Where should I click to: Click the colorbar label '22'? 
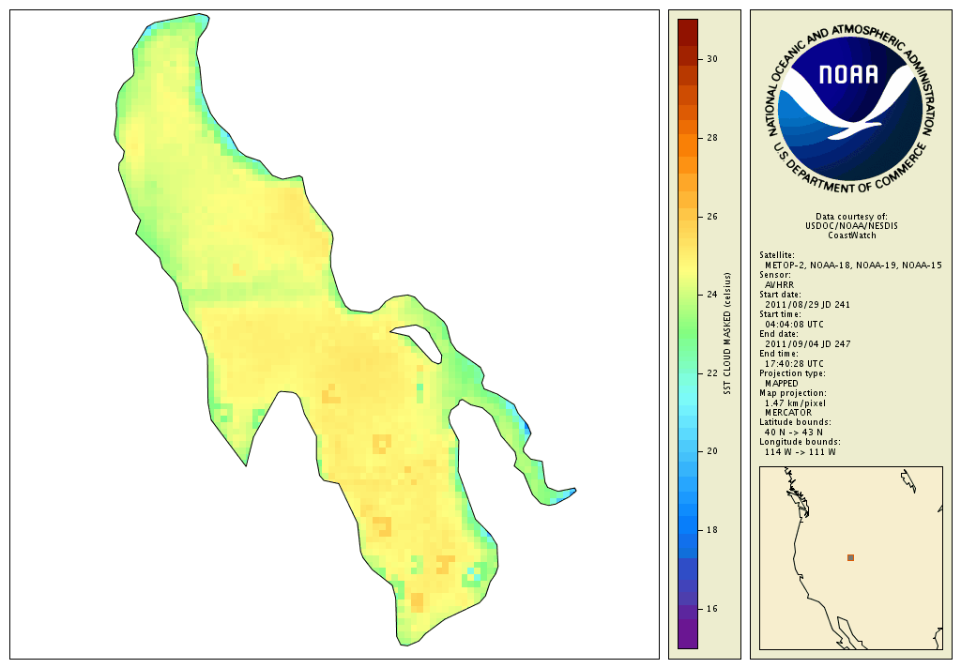711,373
